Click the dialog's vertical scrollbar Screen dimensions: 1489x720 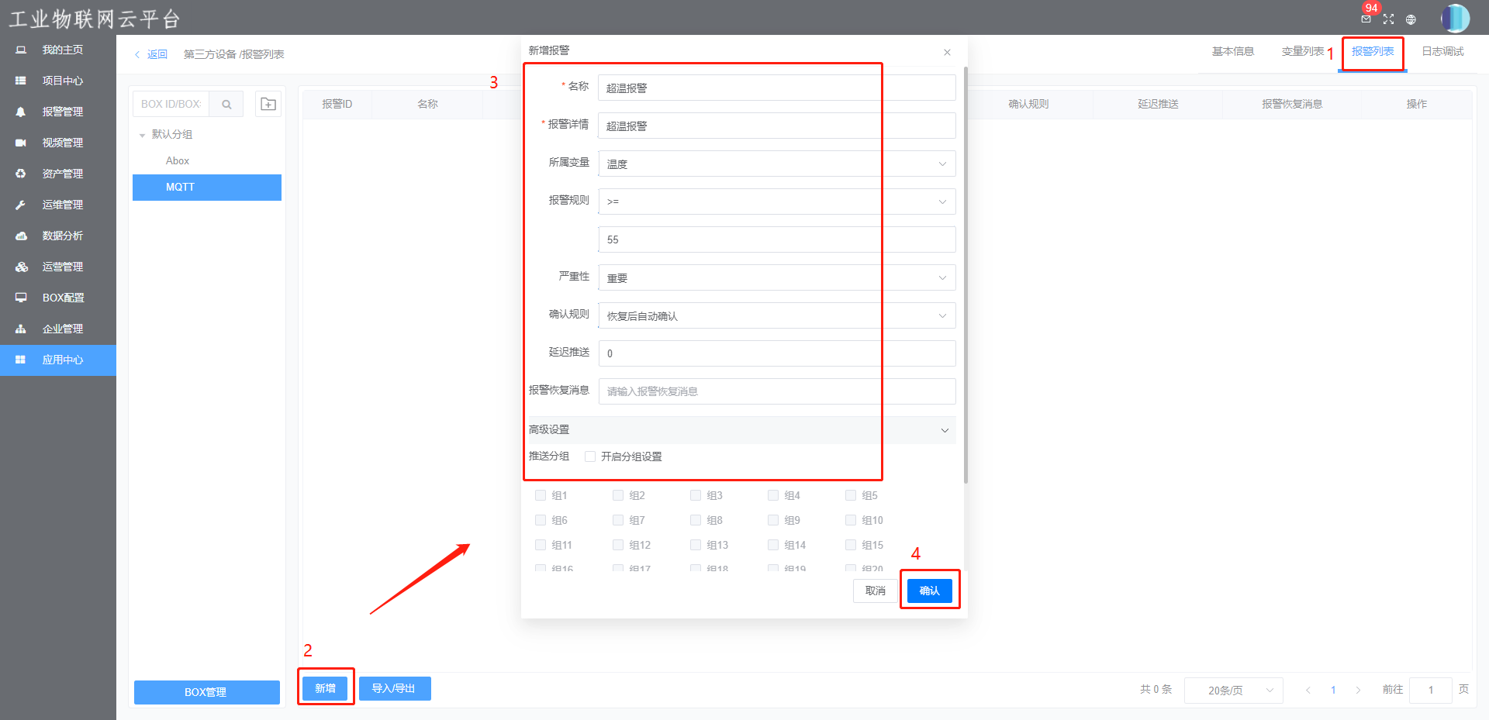(966, 271)
